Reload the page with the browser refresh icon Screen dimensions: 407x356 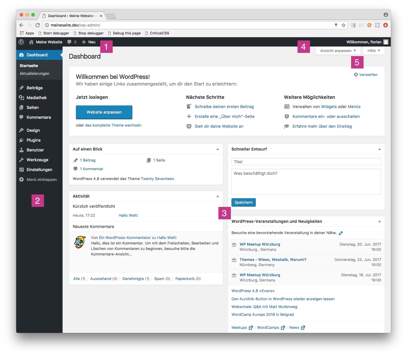[x=38, y=25]
